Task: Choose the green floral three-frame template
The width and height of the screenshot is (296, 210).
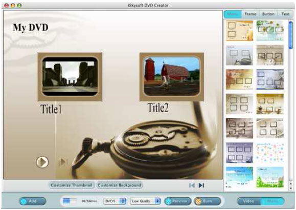Action: click(x=270, y=31)
